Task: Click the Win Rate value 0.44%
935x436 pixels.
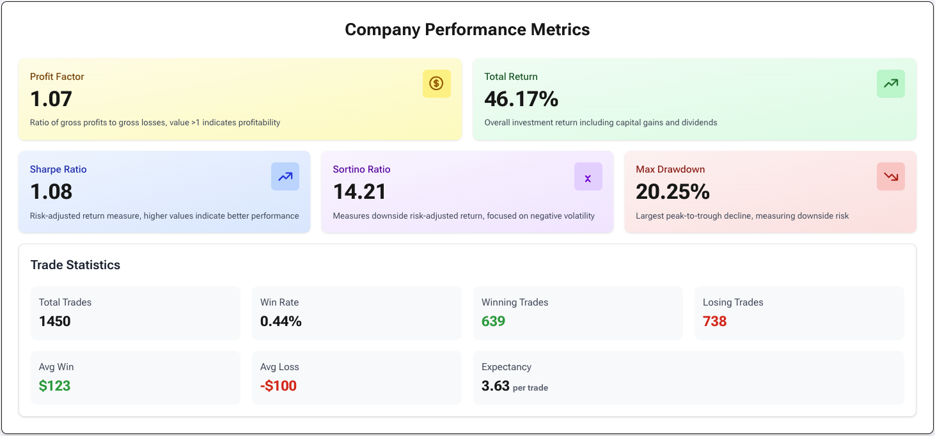Action: tap(281, 321)
